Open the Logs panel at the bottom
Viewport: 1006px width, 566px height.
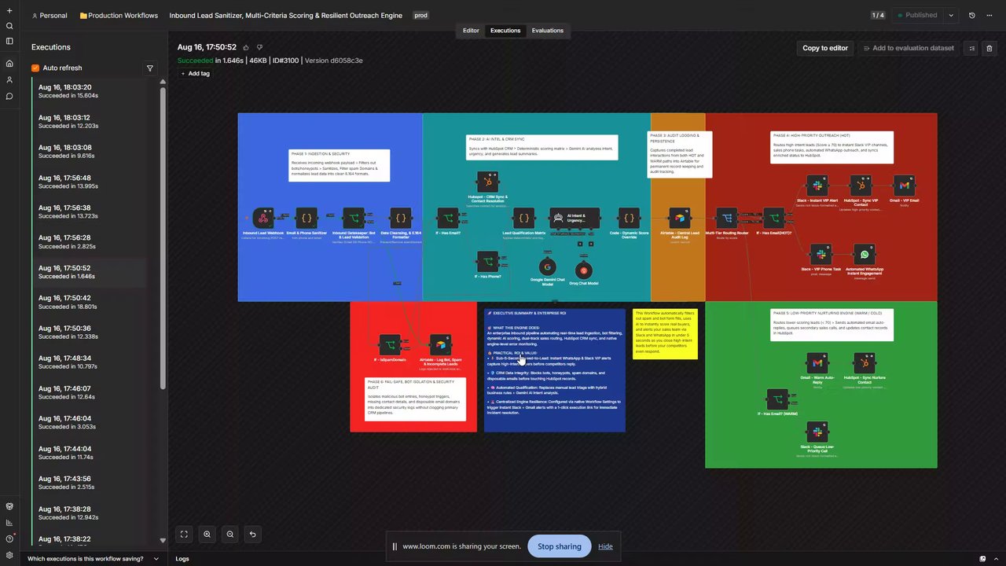[x=182, y=559]
